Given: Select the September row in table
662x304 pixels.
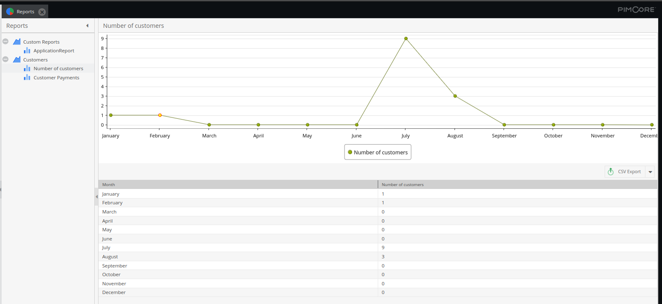Looking at the screenshot, I should pos(378,265).
